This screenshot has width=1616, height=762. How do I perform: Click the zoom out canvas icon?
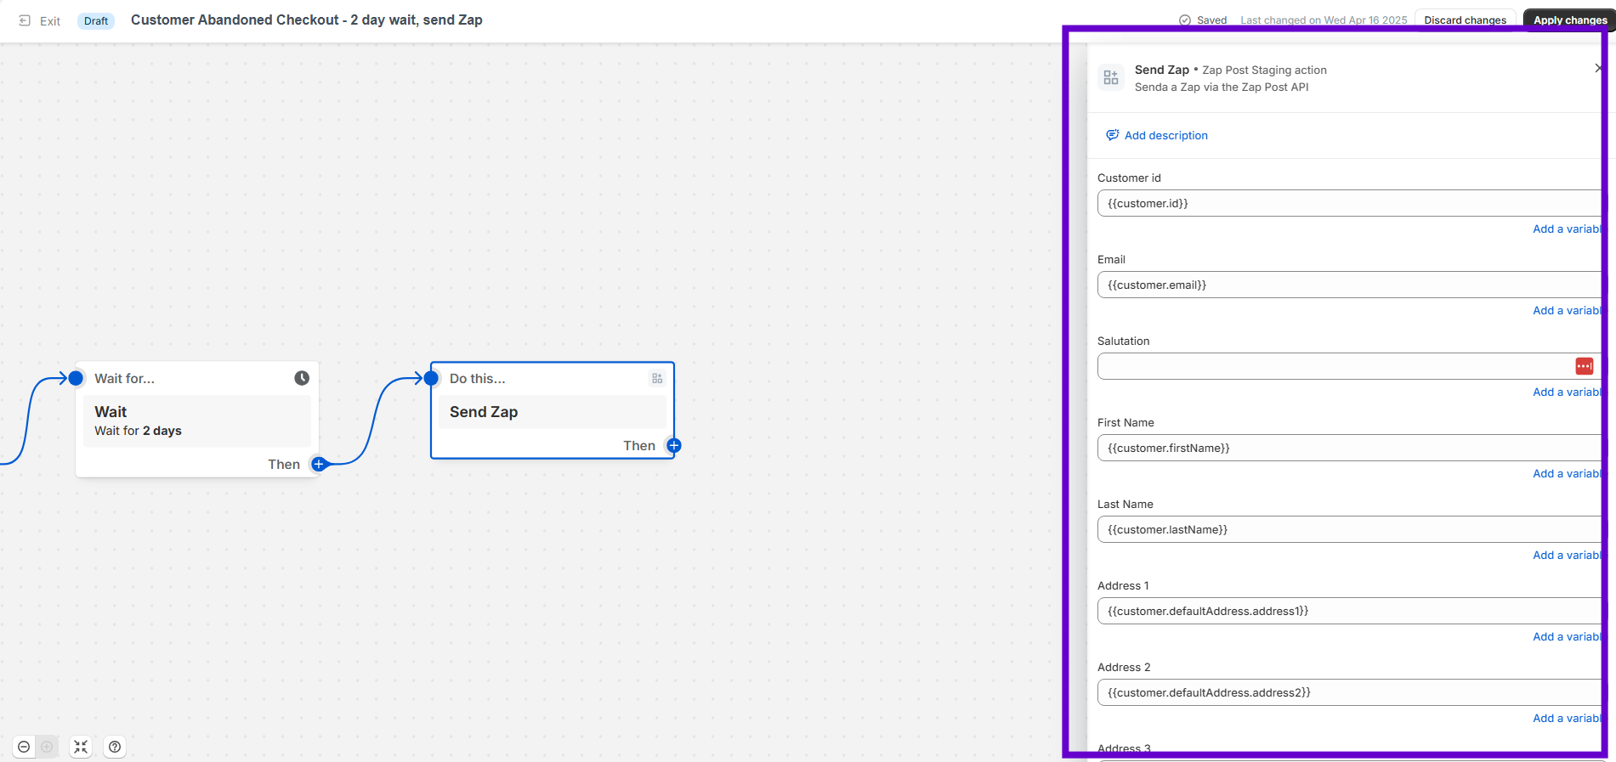tap(24, 747)
